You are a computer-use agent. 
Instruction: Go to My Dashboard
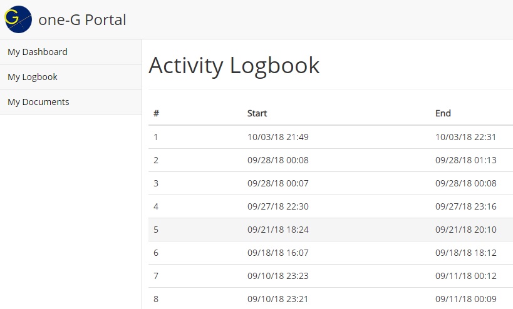pyautogui.click(x=38, y=52)
